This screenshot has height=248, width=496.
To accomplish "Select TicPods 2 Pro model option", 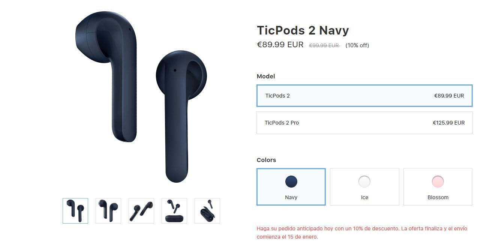I will coord(364,123).
